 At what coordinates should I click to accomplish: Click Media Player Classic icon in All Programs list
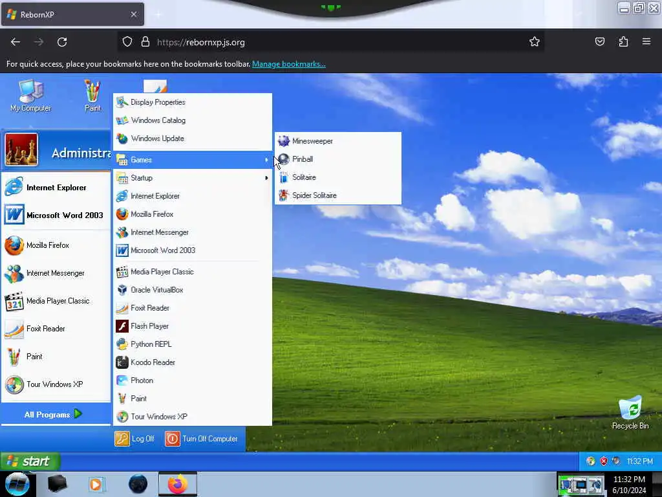[x=122, y=272]
